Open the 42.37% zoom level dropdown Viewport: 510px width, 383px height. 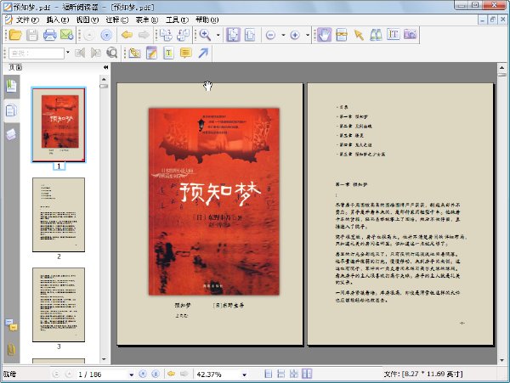click(244, 375)
